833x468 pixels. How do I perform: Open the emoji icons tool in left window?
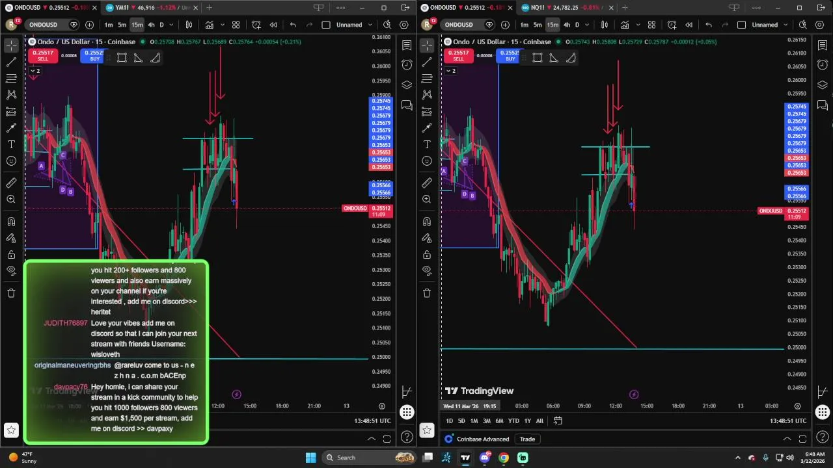pyautogui.click(x=11, y=161)
